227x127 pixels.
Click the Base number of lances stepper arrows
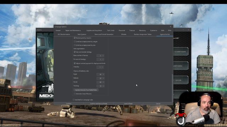click(103, 56)
